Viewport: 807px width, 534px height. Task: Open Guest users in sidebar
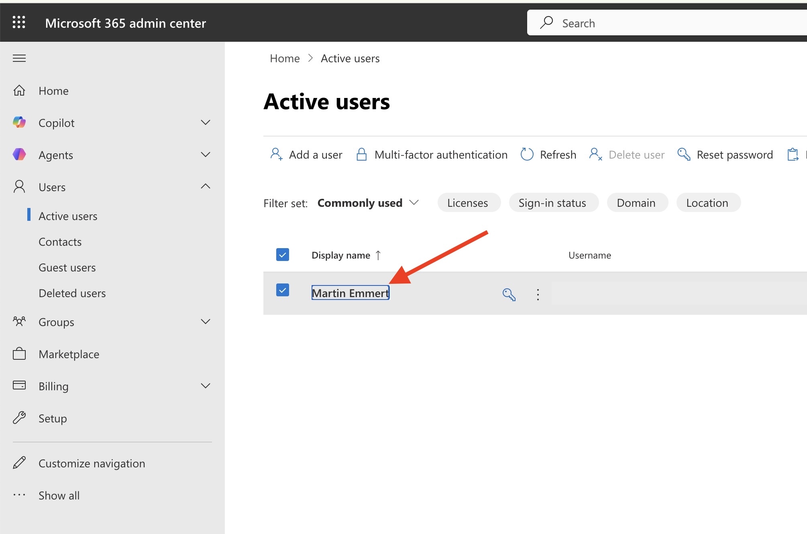click(67, 267)
